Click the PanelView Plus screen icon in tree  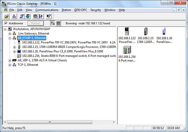pos(19,52)
